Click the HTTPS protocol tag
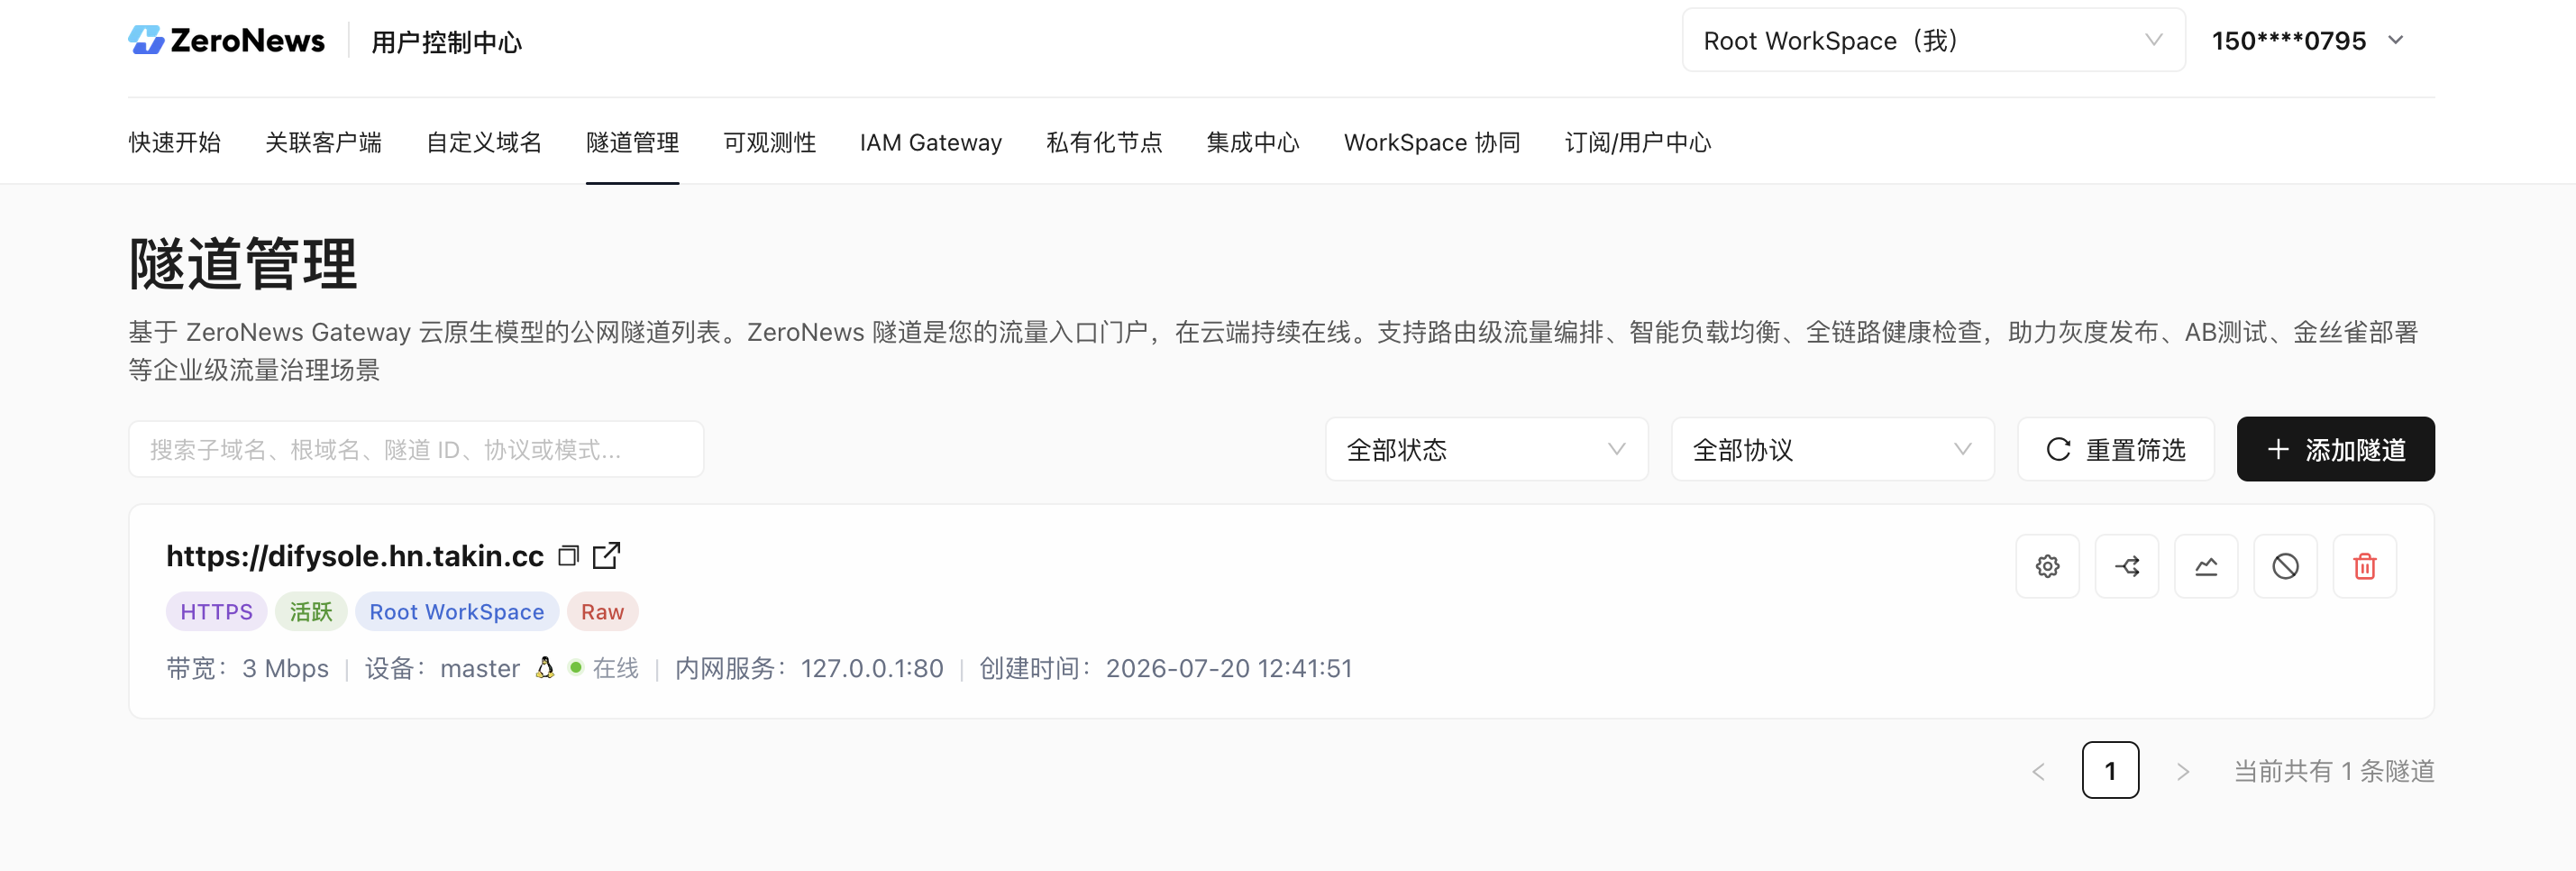This screenshot has width=2576, height=871. tap(216, 611)
